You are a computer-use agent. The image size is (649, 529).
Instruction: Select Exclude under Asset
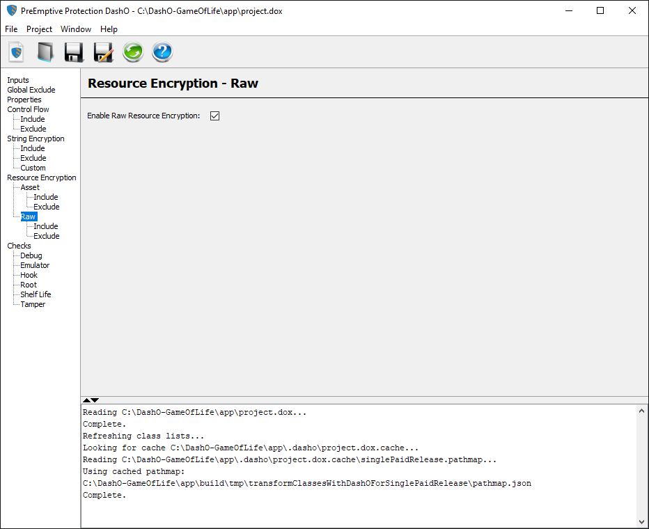(47, 207)
